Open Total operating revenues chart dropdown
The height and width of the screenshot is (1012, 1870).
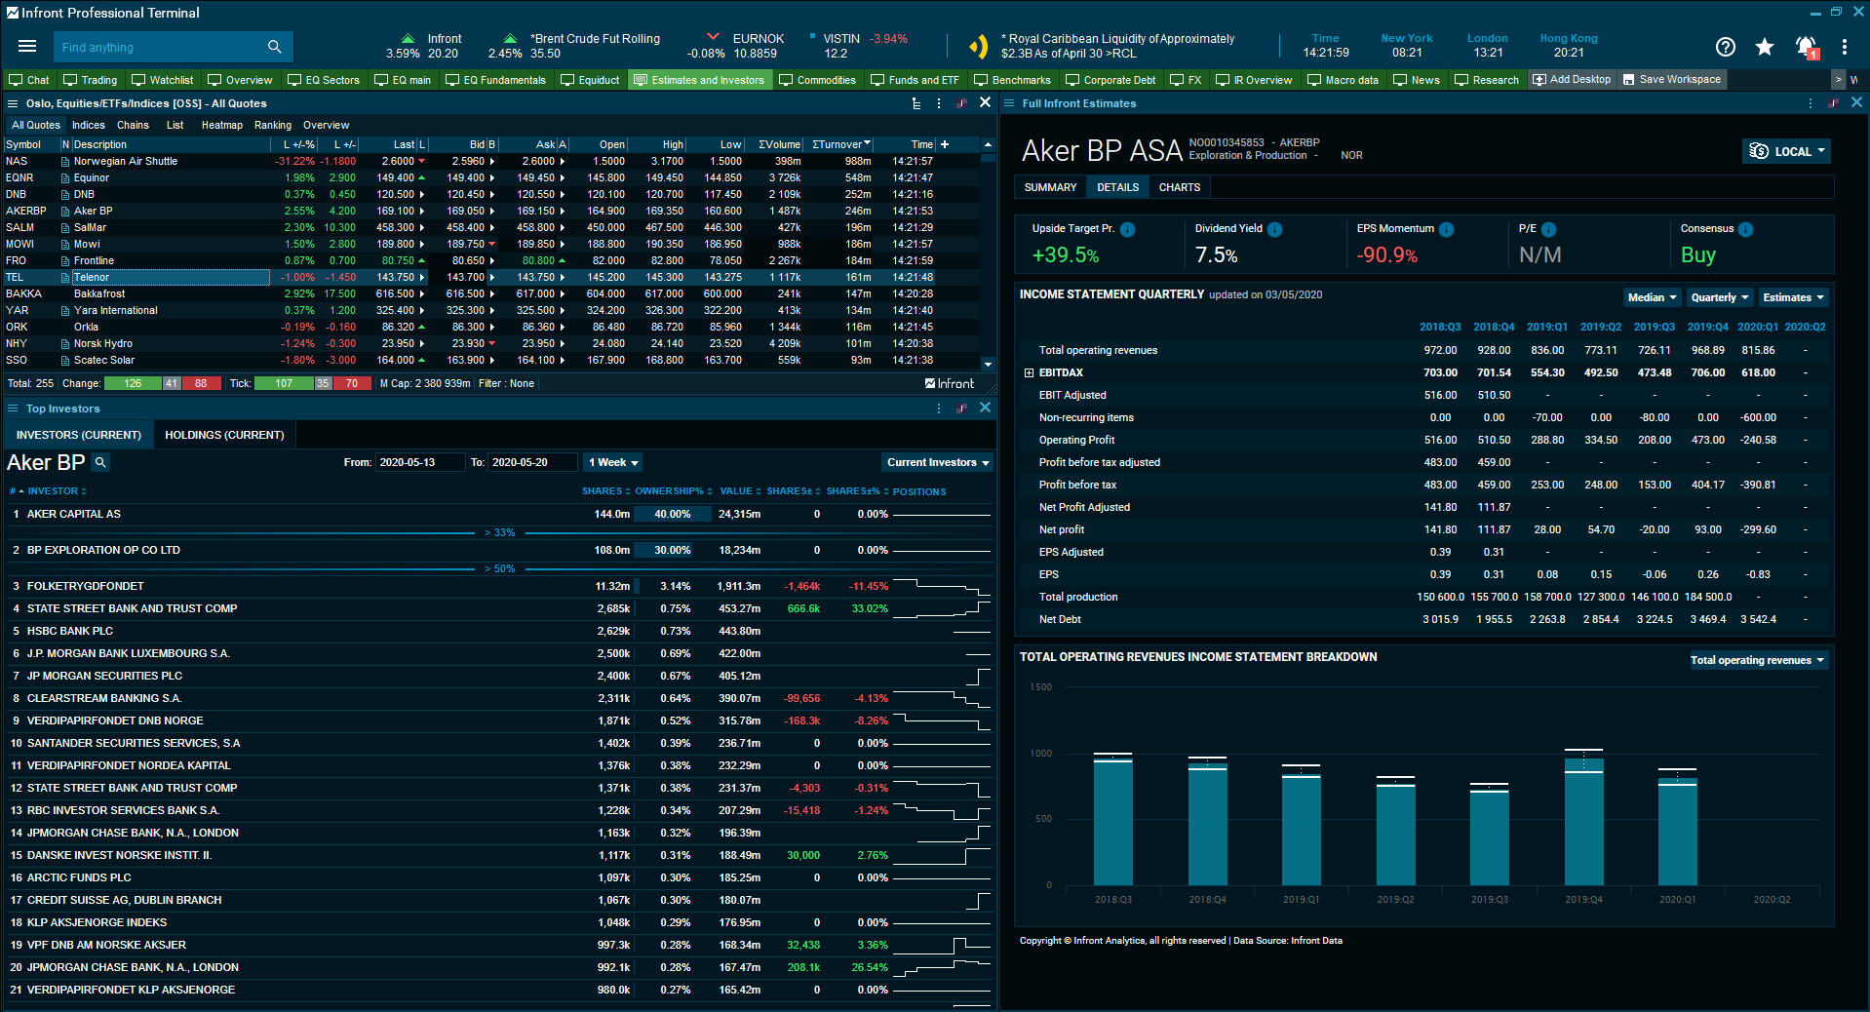(1757, 660)
